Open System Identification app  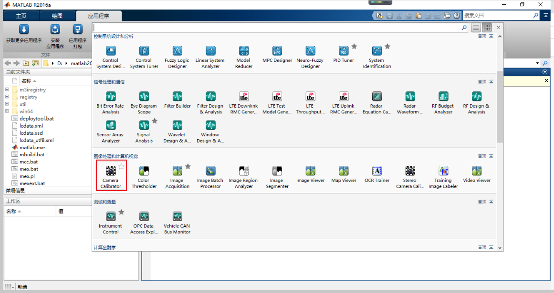coord(376,57)
